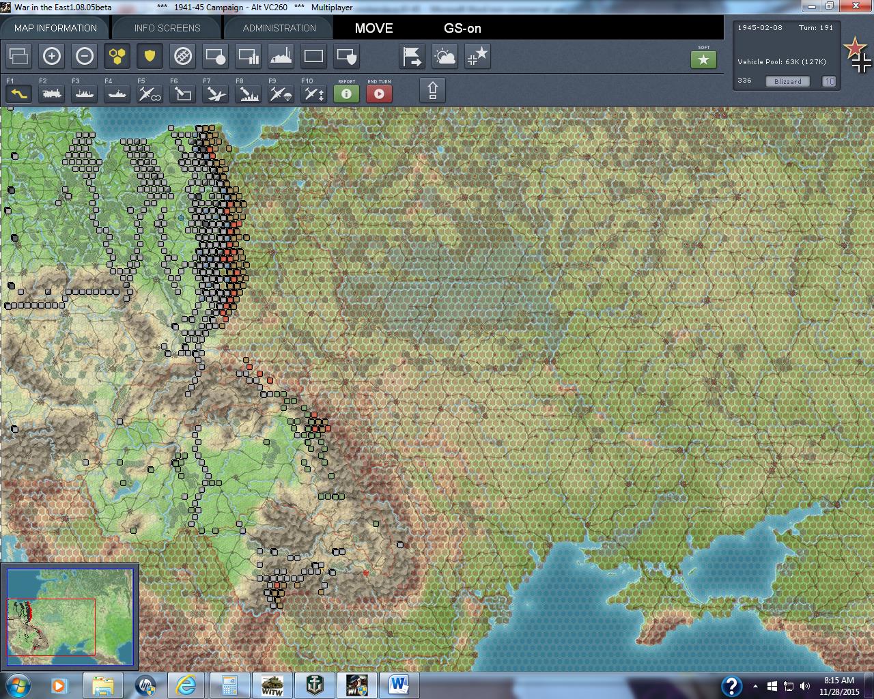Toggle the rectangle-with-shield fort overlay icon
Screen dimensions: 874x699
point(347,56)
